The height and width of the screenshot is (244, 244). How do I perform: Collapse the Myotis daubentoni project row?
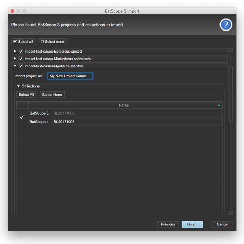(x=15, y=66)
